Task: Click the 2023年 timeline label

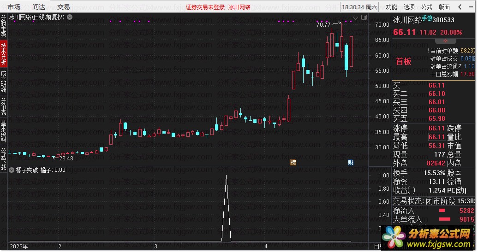Action: [18, 246]
